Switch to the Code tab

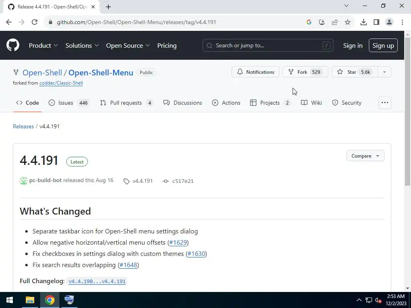pos(28,103)
